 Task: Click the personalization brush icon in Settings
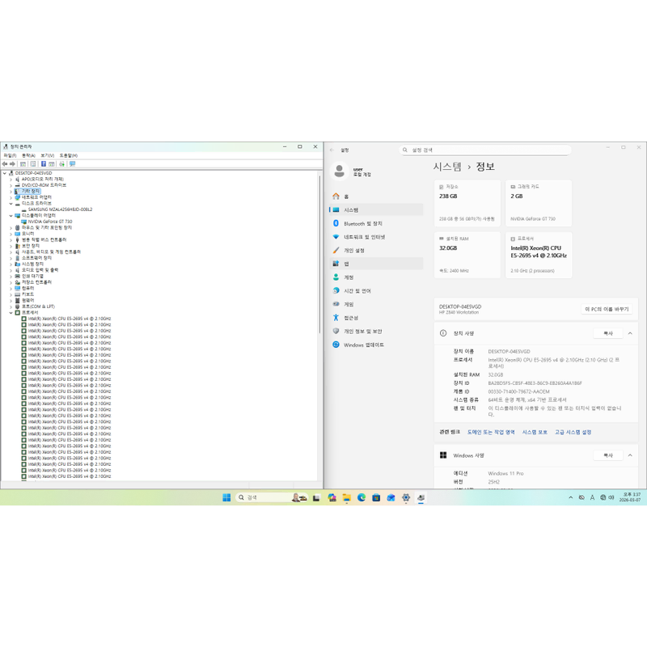[336, 250]
